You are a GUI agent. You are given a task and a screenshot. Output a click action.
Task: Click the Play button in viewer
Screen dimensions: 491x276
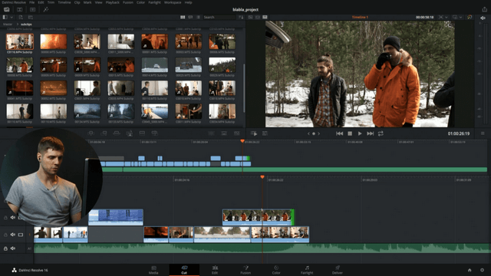360,133
